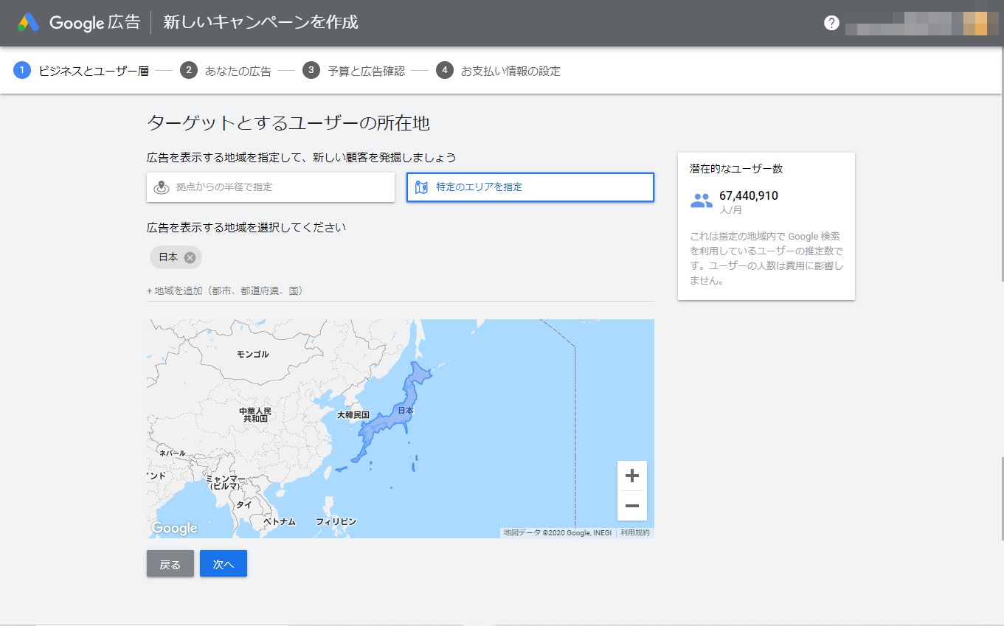Go to step 2 あなたの広告
This screenshot has height=626, width=1004.
point(226,71)
